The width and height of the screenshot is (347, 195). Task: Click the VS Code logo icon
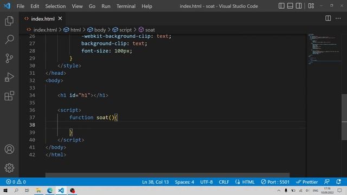7,6
